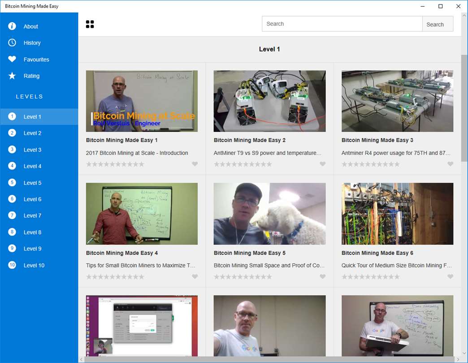Click the Level 8 number badge
Image resolution: width=468 pixels, height=363 pixels.
pos(12,232)
